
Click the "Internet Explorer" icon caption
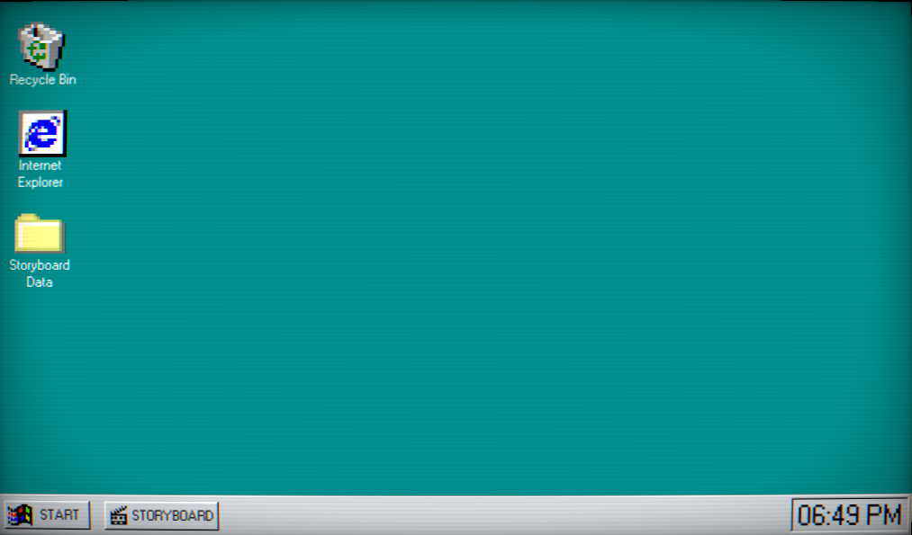tap(41, 174)
